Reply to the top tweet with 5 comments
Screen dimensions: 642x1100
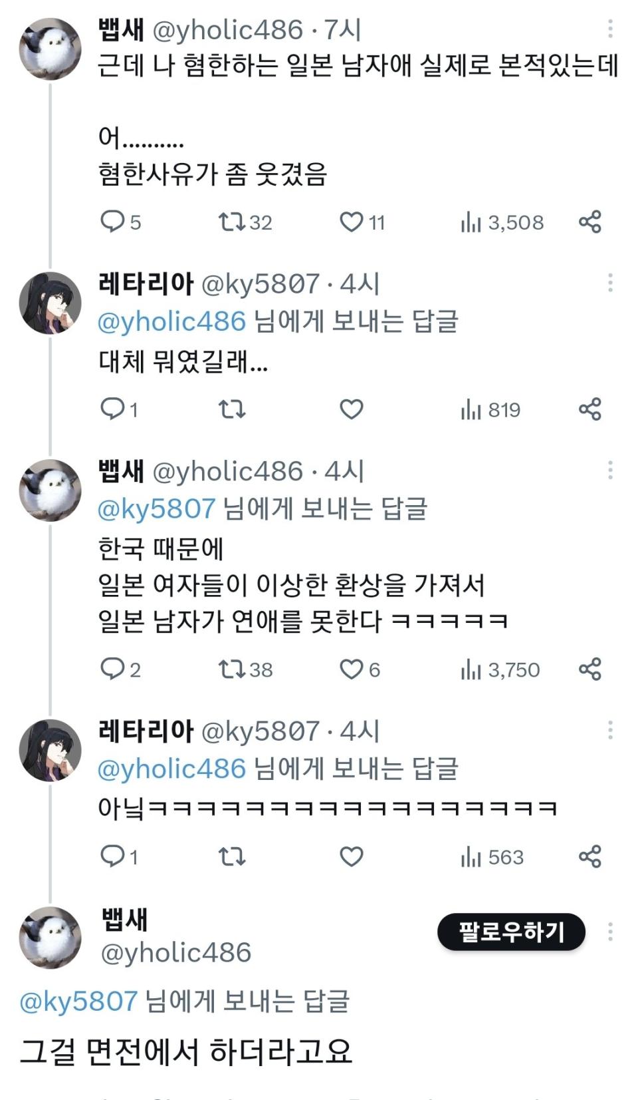(112, 222)
